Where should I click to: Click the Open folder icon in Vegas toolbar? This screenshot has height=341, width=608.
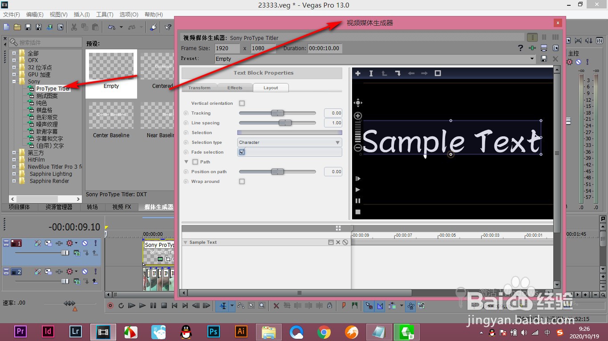(x=17, y=27)
